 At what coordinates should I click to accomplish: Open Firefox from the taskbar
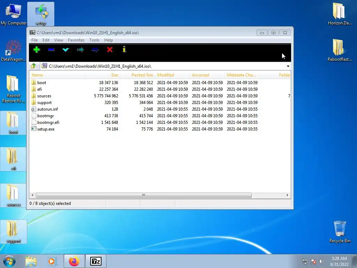pyautogui.click(x=74, y=261)
